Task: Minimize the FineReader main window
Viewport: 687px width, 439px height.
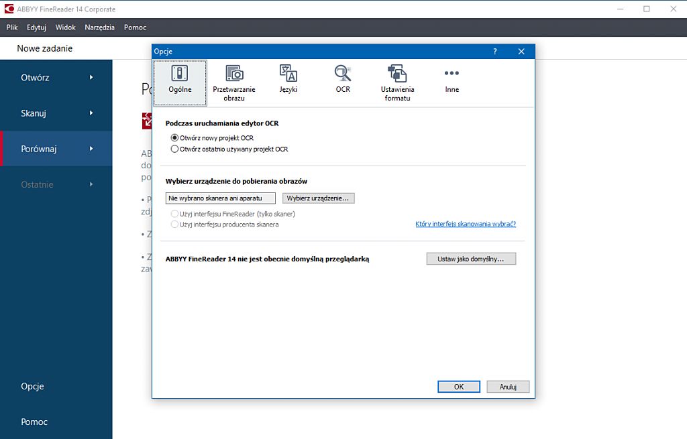Action: coord(620,9)
